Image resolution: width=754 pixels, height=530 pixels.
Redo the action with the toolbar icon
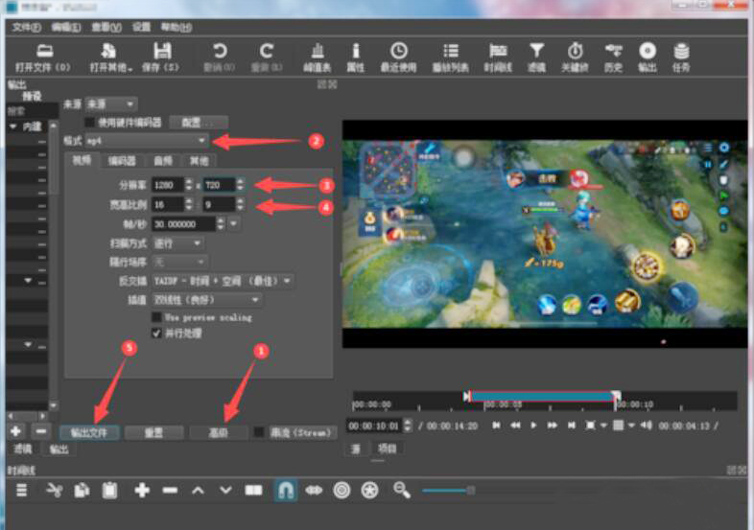[266, 58]
